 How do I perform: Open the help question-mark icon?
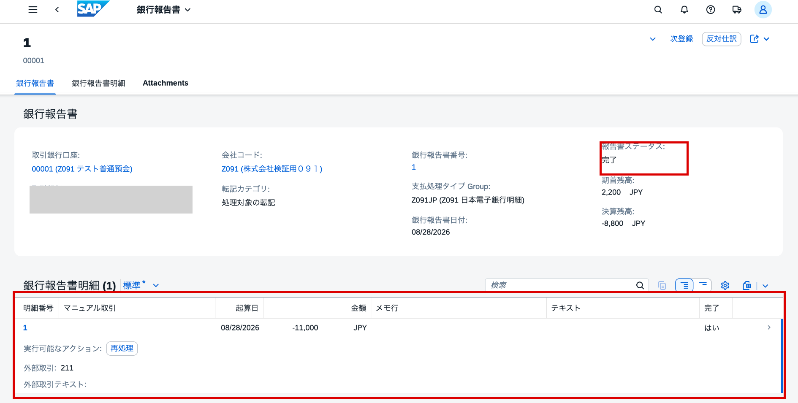[x=711, y=10]
